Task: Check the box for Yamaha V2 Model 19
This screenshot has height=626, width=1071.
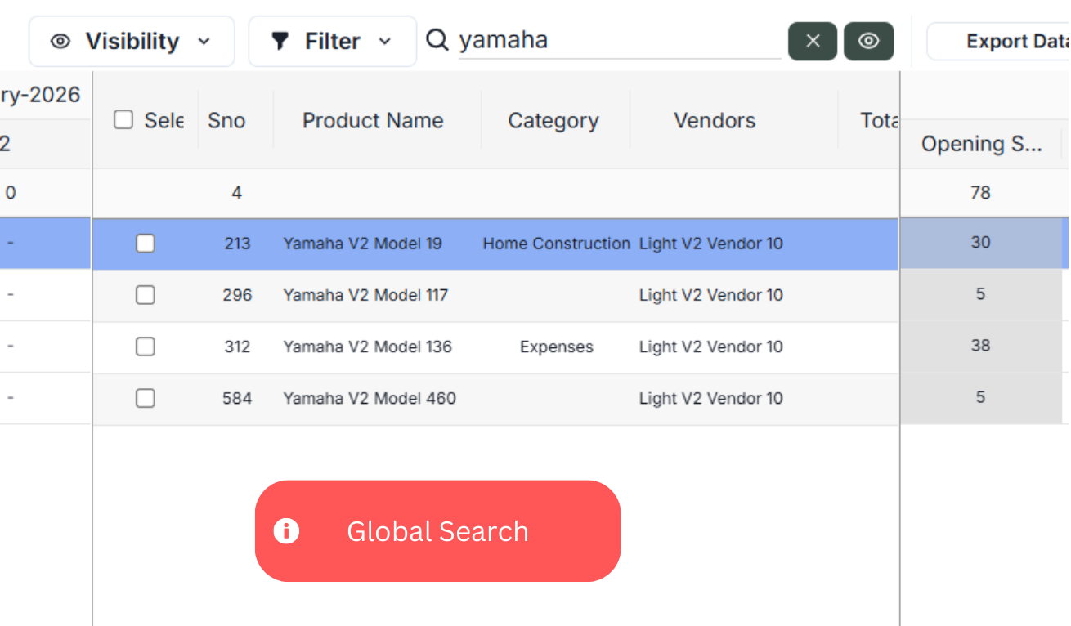Action: coord(146,244)
